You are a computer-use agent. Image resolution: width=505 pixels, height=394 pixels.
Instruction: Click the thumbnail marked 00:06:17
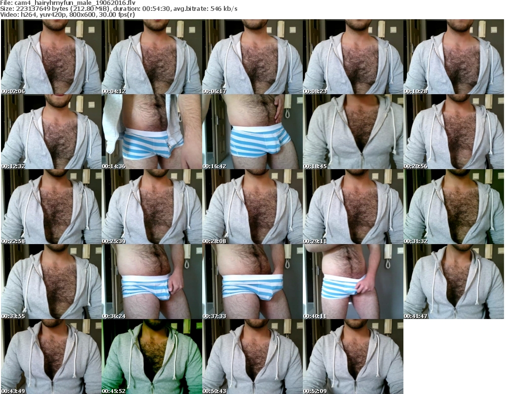click(252, 57)
